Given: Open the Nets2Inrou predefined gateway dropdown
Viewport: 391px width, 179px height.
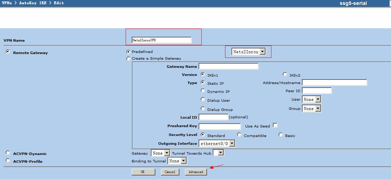Looking at the screenshot, I should pos(249,52).
